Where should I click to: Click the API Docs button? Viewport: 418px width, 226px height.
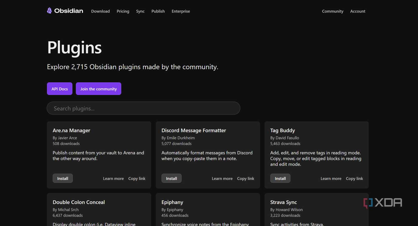coord(60,89)
